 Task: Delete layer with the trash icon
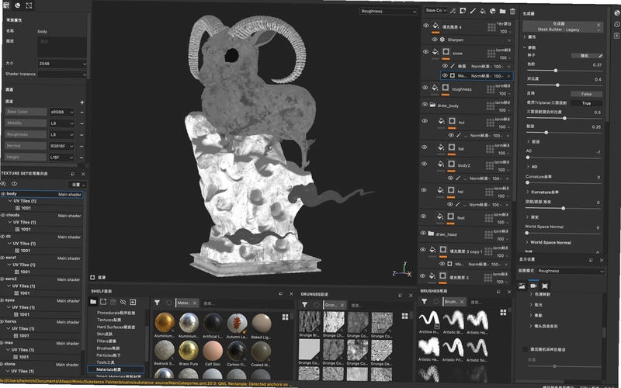point(512,11)
